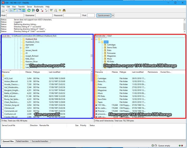Switch to the Successful transfers tab
Viewport: 187px width, 148px height.
pyautogui.click(x=40, y=141)
